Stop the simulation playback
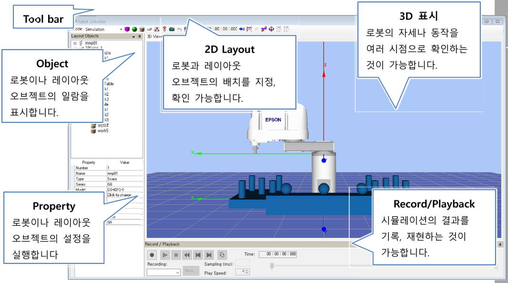Viewport: 508px width, 283px height. 176,255
